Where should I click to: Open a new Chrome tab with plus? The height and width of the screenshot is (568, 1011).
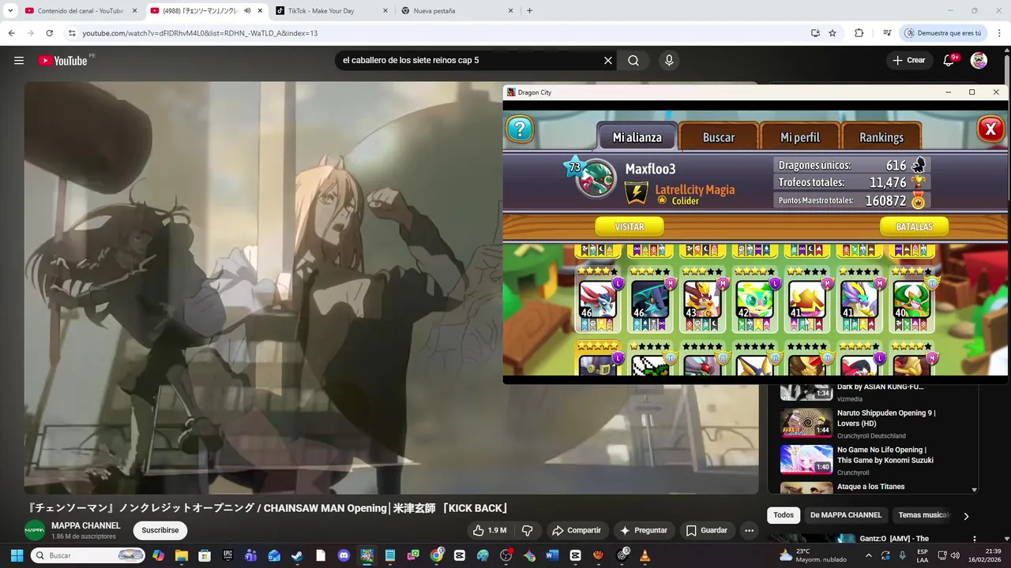(529, 11)
